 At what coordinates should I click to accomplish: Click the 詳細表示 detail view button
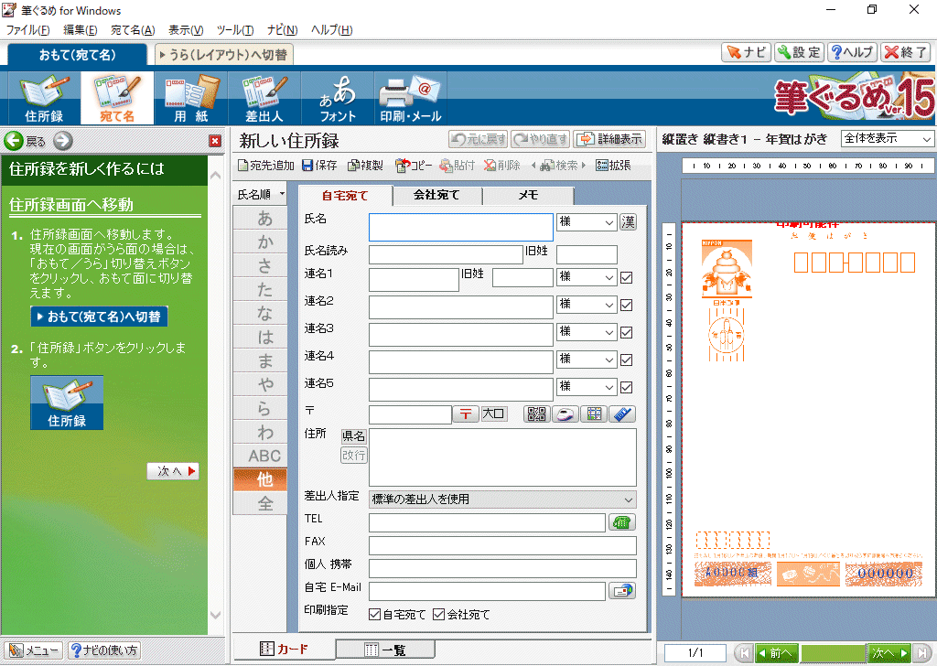pyautogui.click(x=609, y=139)
